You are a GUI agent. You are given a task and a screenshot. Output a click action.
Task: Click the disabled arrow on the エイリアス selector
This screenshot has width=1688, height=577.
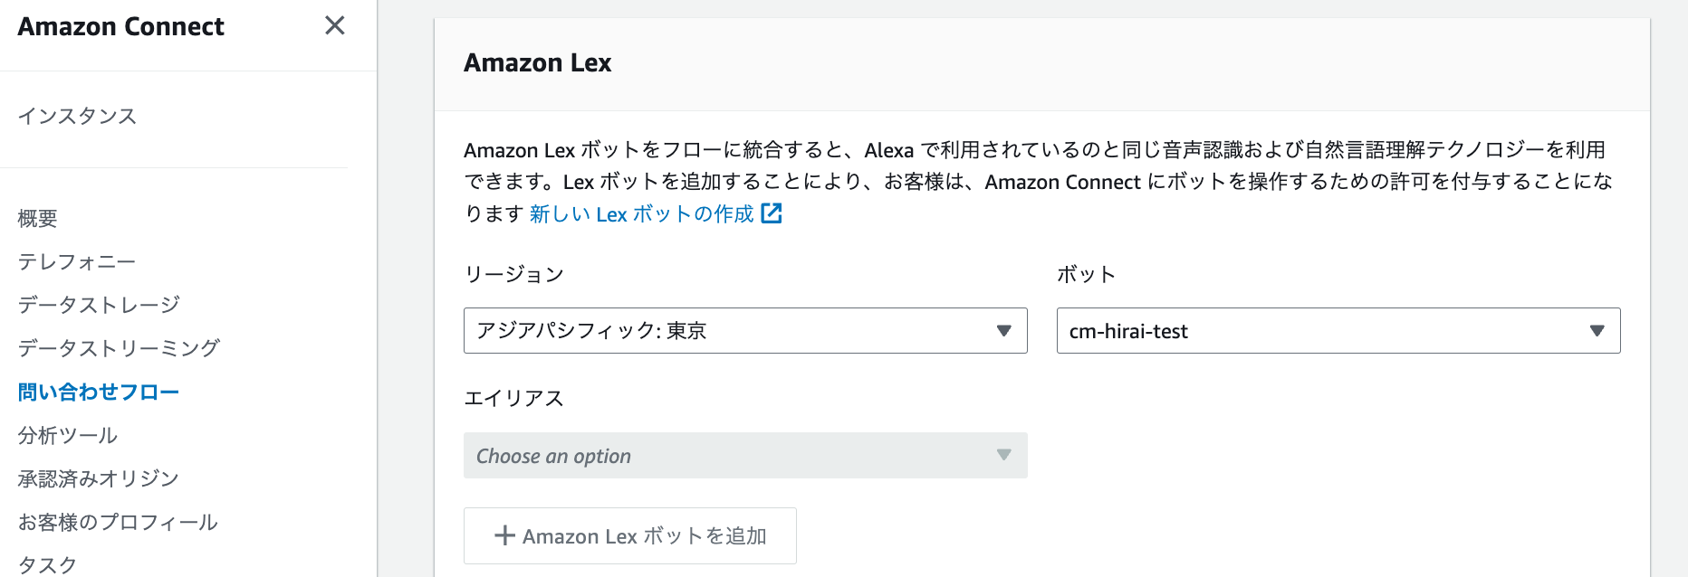tap(1003, 456)
